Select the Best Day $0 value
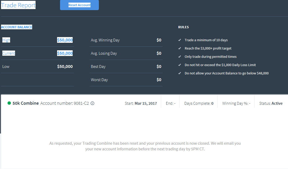Screen dimensions: 288x169 (x=159, y=66)
